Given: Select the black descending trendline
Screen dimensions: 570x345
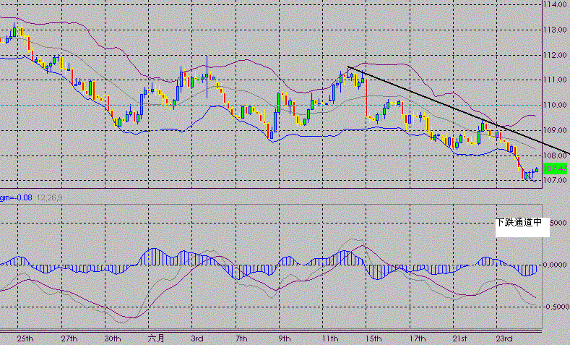Looking at the screenshot, I should pos(459,110).
